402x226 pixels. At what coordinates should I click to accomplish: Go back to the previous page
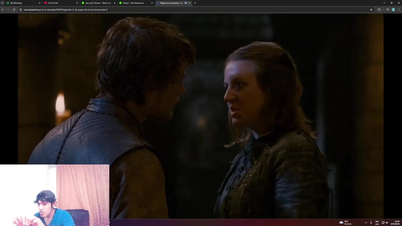pyautogui.click(x=3, y=9)
